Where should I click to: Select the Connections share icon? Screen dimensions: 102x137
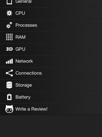pyautogui.click(x=9, y=73)
